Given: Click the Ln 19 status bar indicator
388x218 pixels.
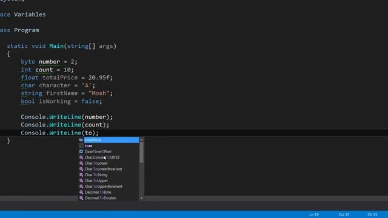Looking at the screenshot, I should coord(314,214).
